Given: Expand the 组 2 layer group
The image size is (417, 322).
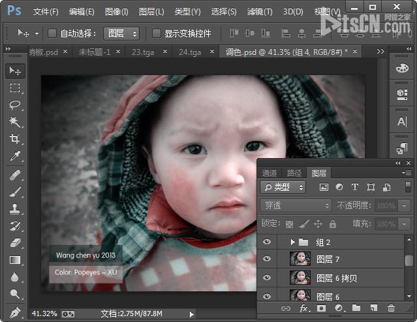Looking at the screenshot, I should [293, 242].
